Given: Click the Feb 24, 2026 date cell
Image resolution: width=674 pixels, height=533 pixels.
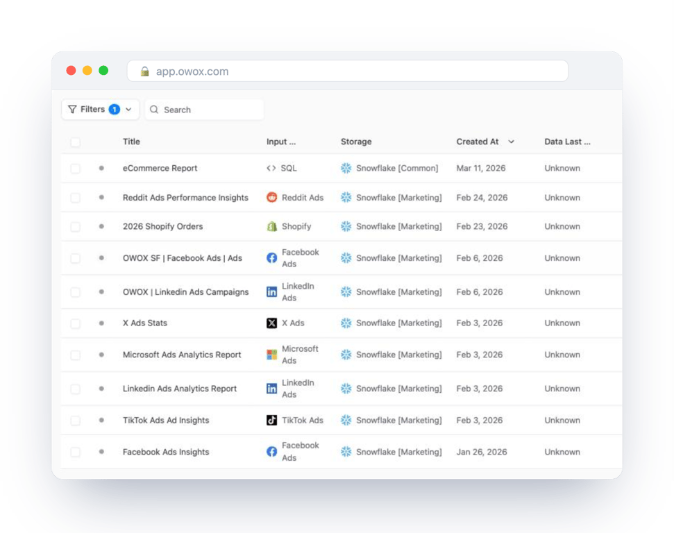Looking at the screenshot, I should click(482, 197).
